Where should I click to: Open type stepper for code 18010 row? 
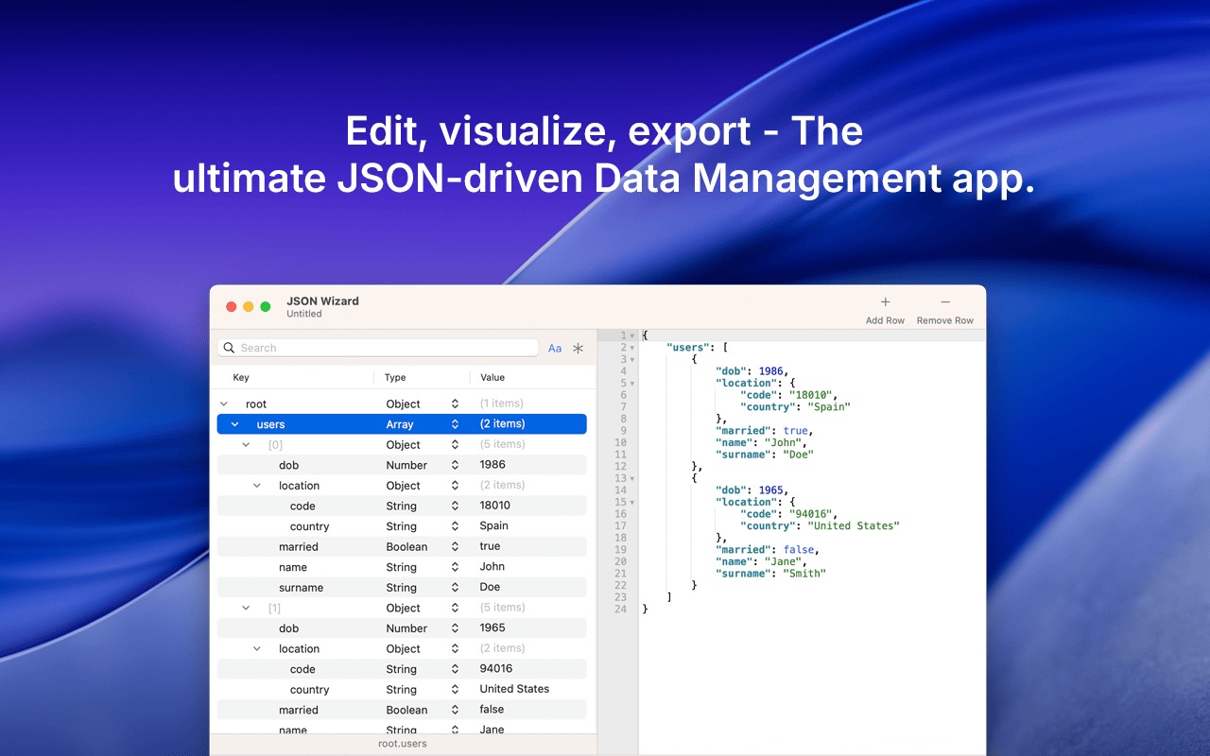coord(455,507)
